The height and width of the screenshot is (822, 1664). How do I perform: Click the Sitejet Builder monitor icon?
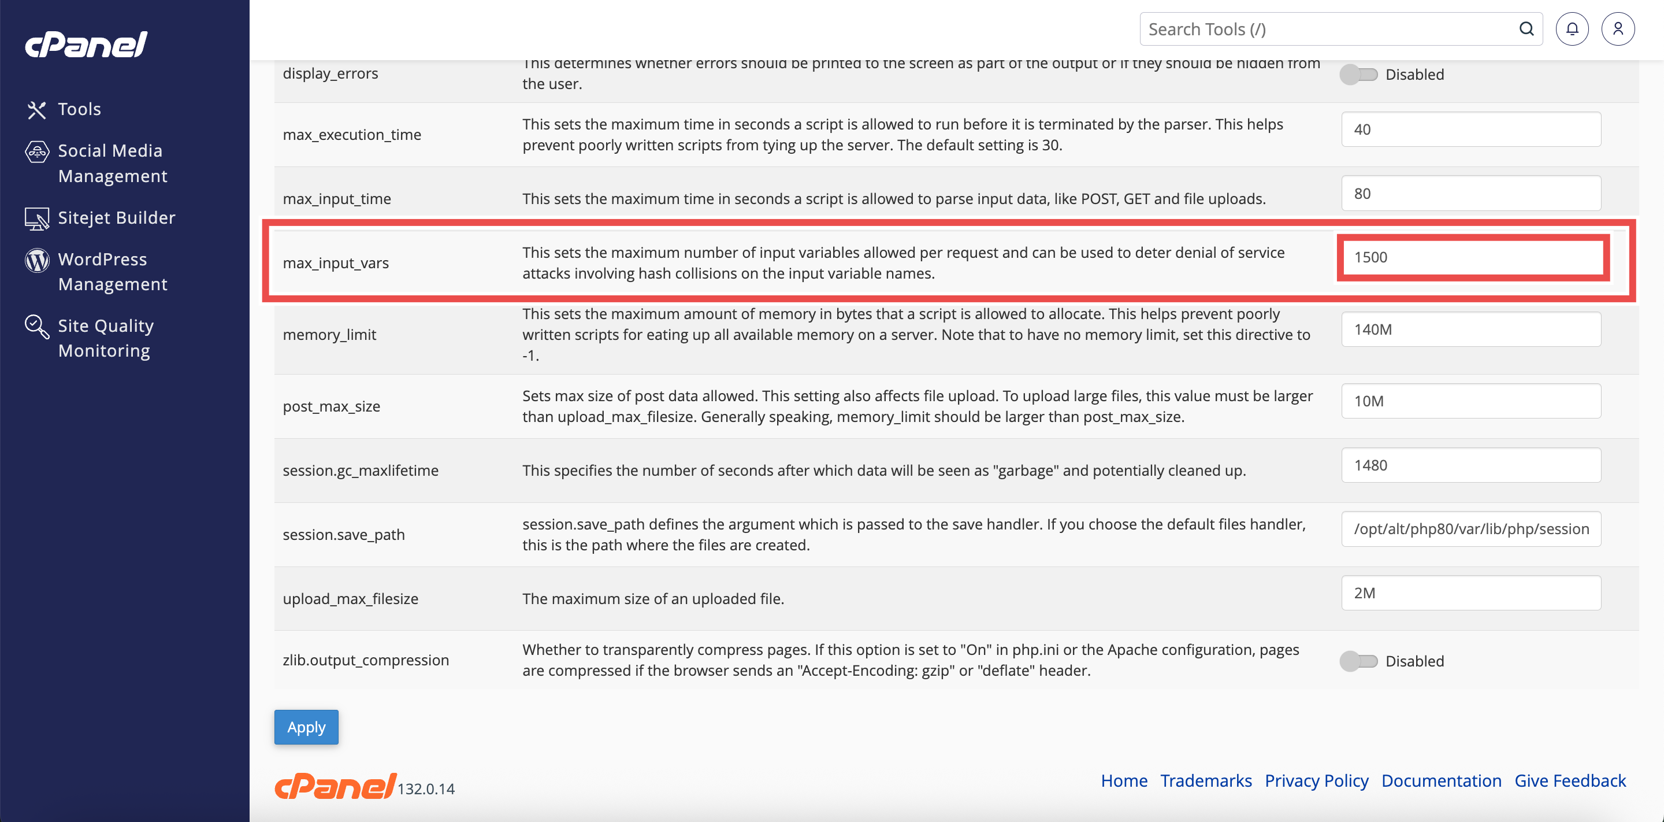[37, 219]
